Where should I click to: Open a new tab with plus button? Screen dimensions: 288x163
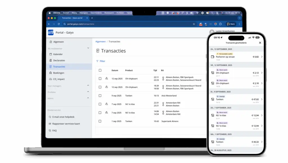(x=92, y=18)
